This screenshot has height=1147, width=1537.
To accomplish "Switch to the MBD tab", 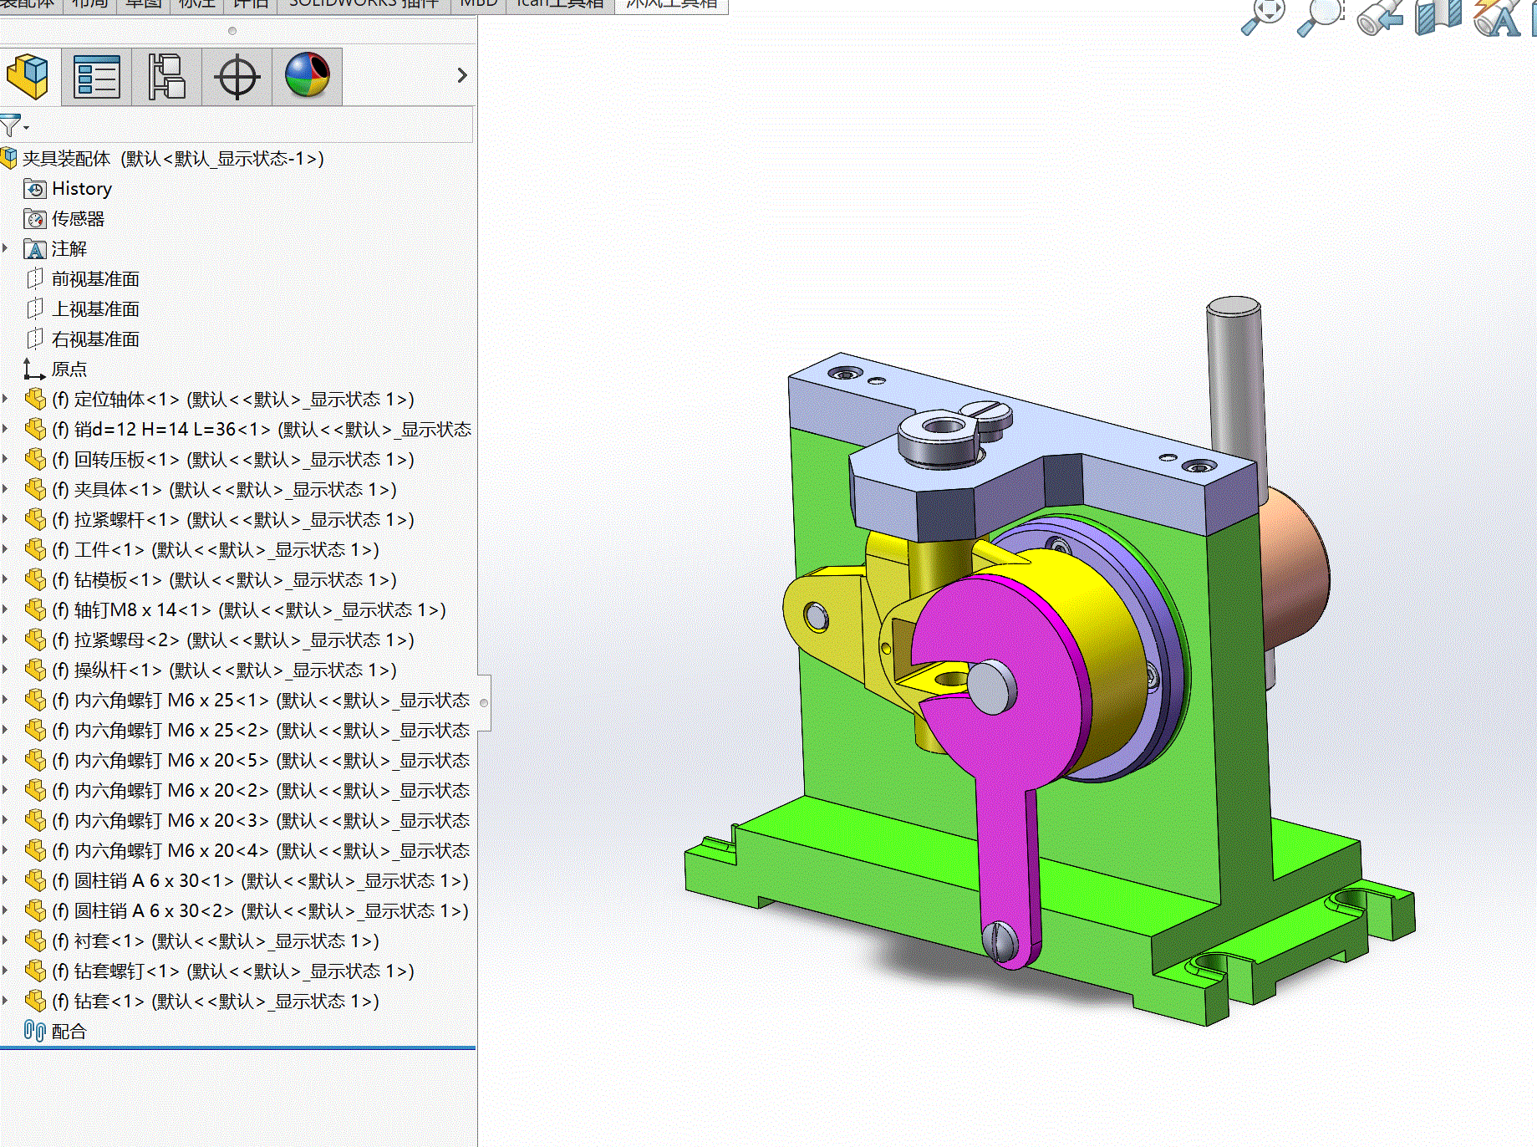I will (x=479, y=4).
